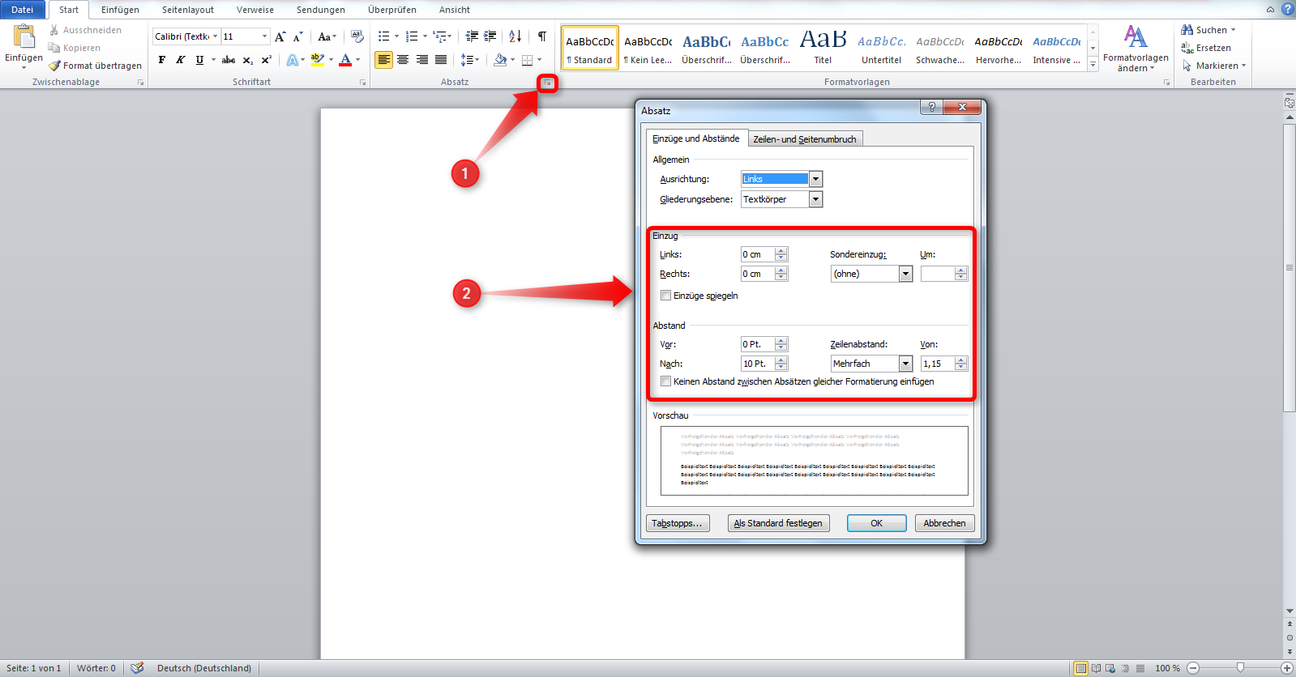
Task: Clear formatting with eraser icon
Action: 357,36
